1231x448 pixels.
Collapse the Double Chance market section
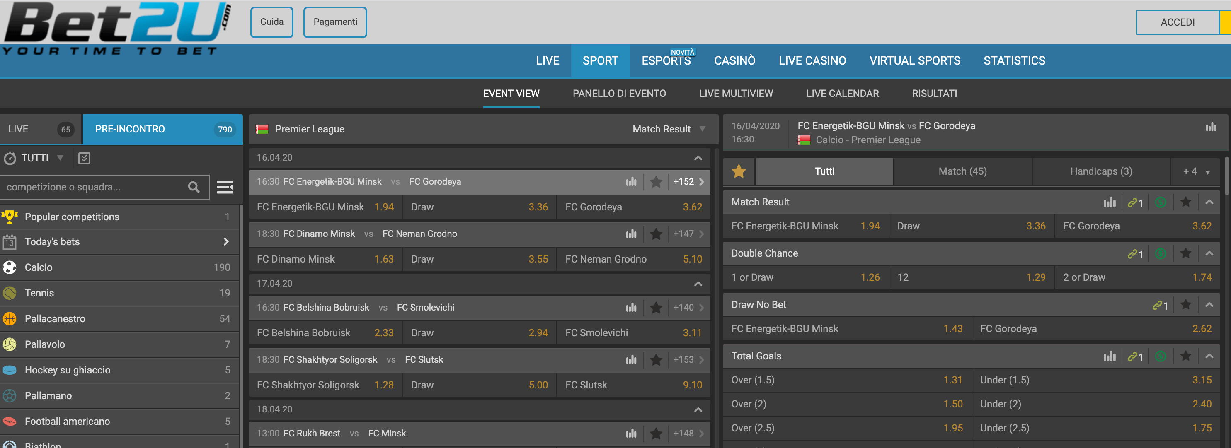point(1209,253)
